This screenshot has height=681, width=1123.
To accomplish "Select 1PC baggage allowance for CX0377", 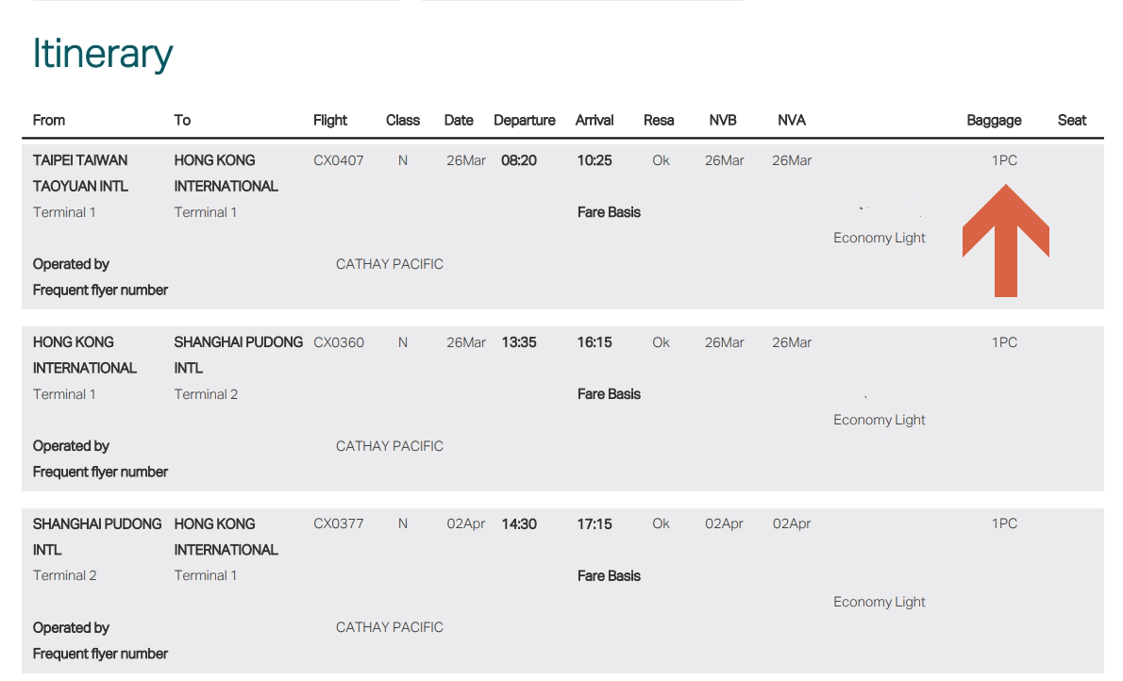I will pos(1004,523).
